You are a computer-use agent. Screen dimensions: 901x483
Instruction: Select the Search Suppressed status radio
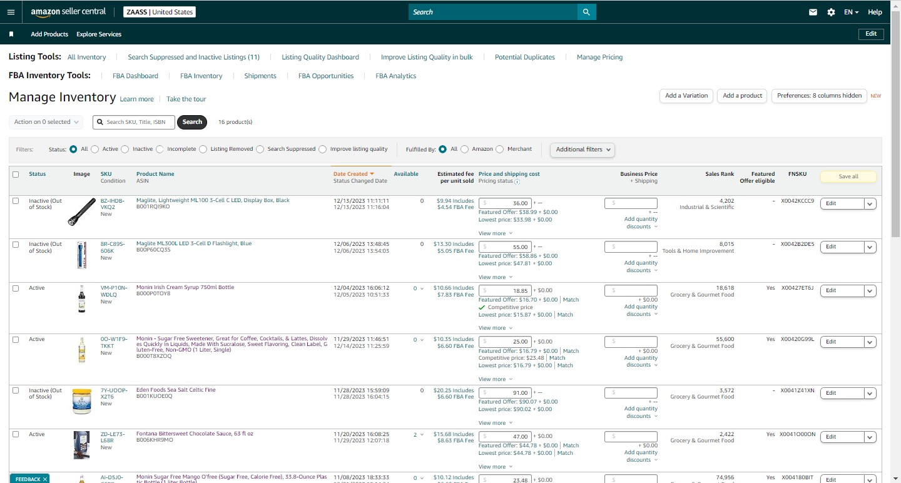[260, 150]
